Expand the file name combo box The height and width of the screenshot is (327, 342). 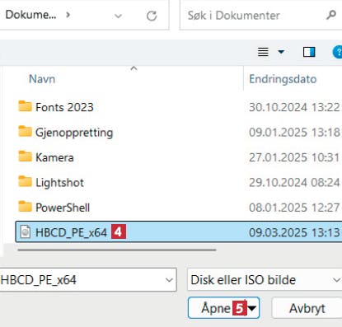pyautogui.click(x=169, y=280)
